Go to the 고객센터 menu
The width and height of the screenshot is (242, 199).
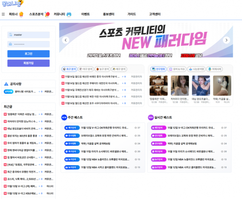coord(155,14)
